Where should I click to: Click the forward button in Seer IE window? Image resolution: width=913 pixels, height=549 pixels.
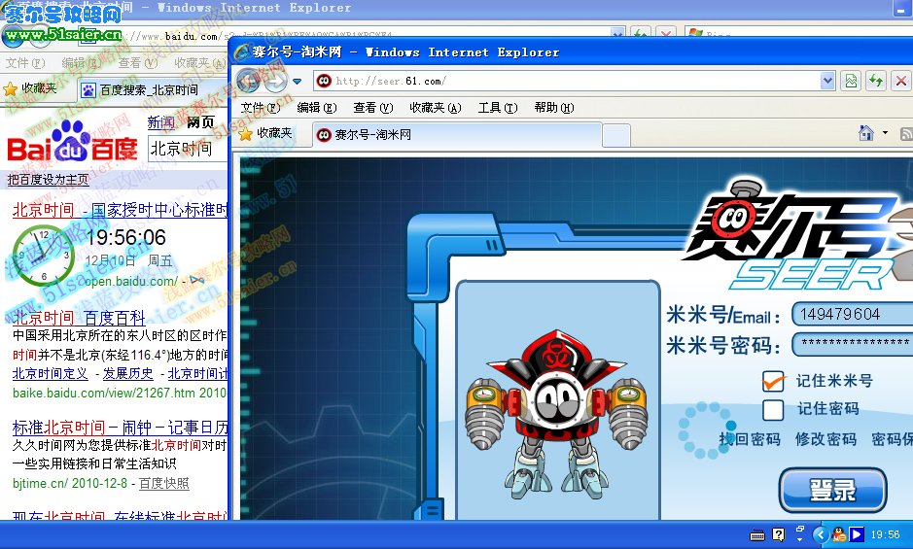point(275,82)
